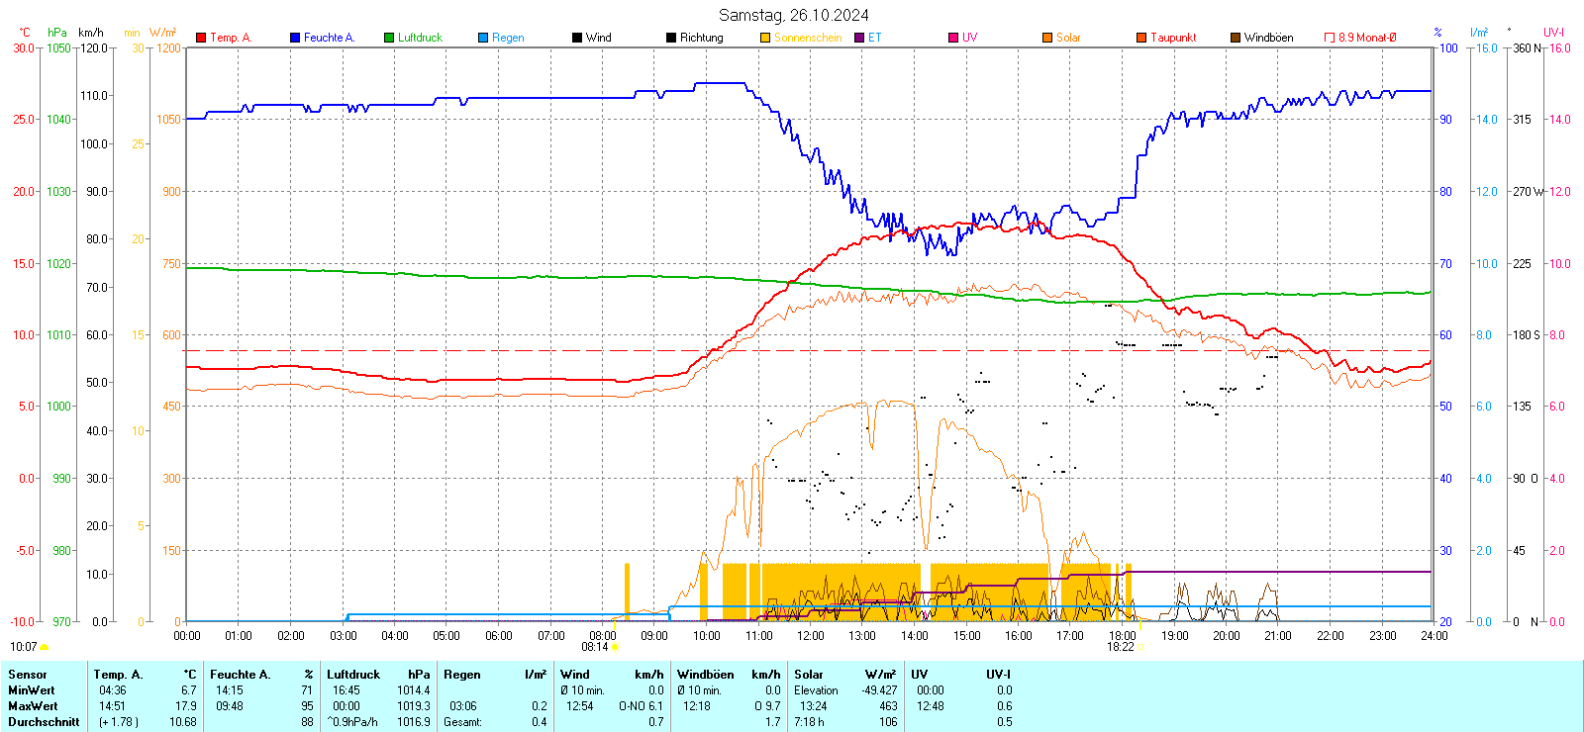The image size is (1584, 732).
Task: Toggle the Windböen legend marker
Action: pos(1236,38)
